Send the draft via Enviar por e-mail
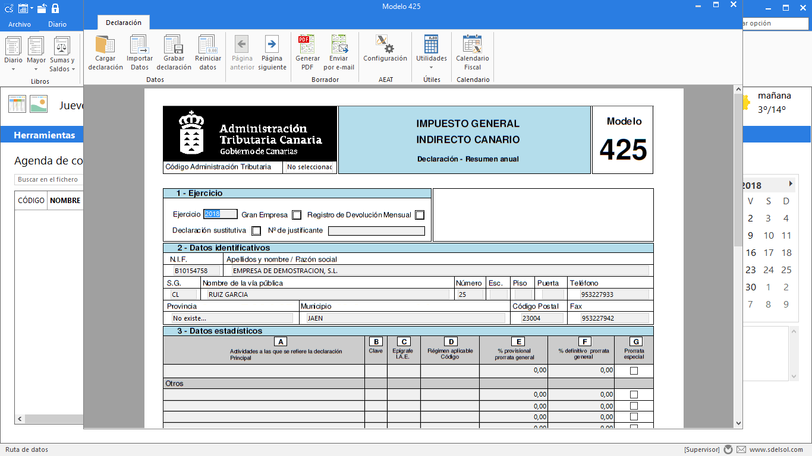 (x=339, y=53)
